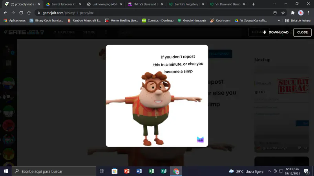314x176 pixels.
Task: Go back with the browser back arrow
Action: pyautogui.click(x=5, y=13)
